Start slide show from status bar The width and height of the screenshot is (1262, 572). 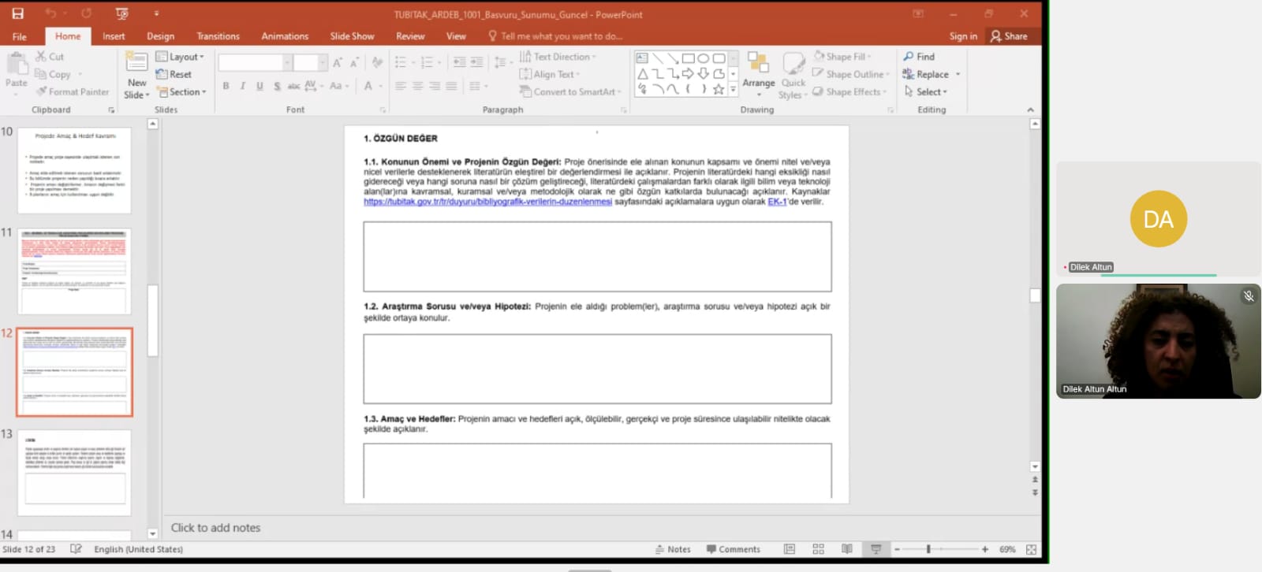point(876,549)
